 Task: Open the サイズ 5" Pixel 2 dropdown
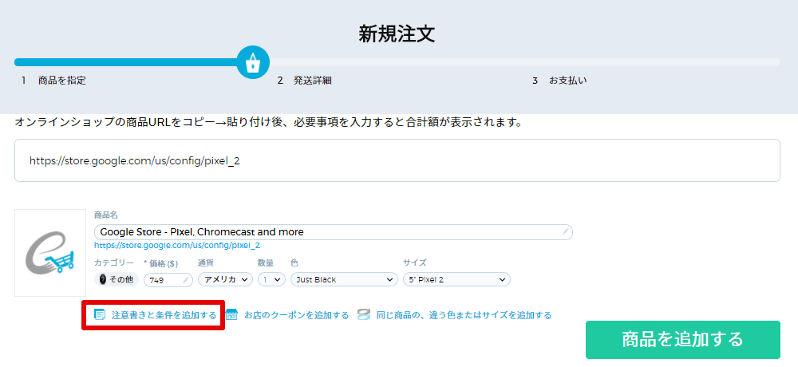[x=456, y=279]
